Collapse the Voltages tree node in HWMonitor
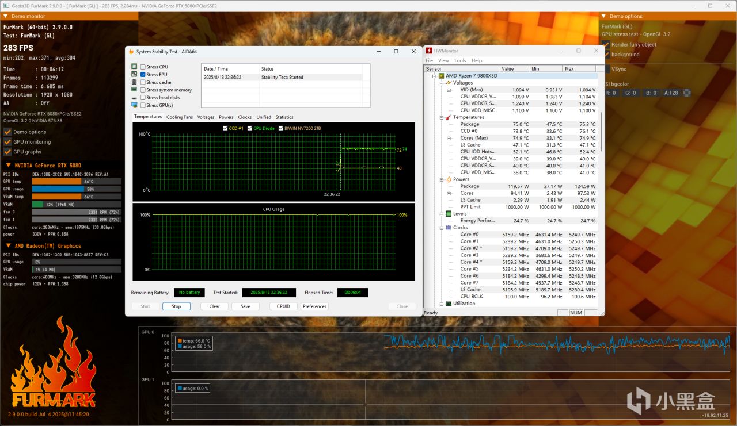737x426 pixels. click(x=441, y=83)
